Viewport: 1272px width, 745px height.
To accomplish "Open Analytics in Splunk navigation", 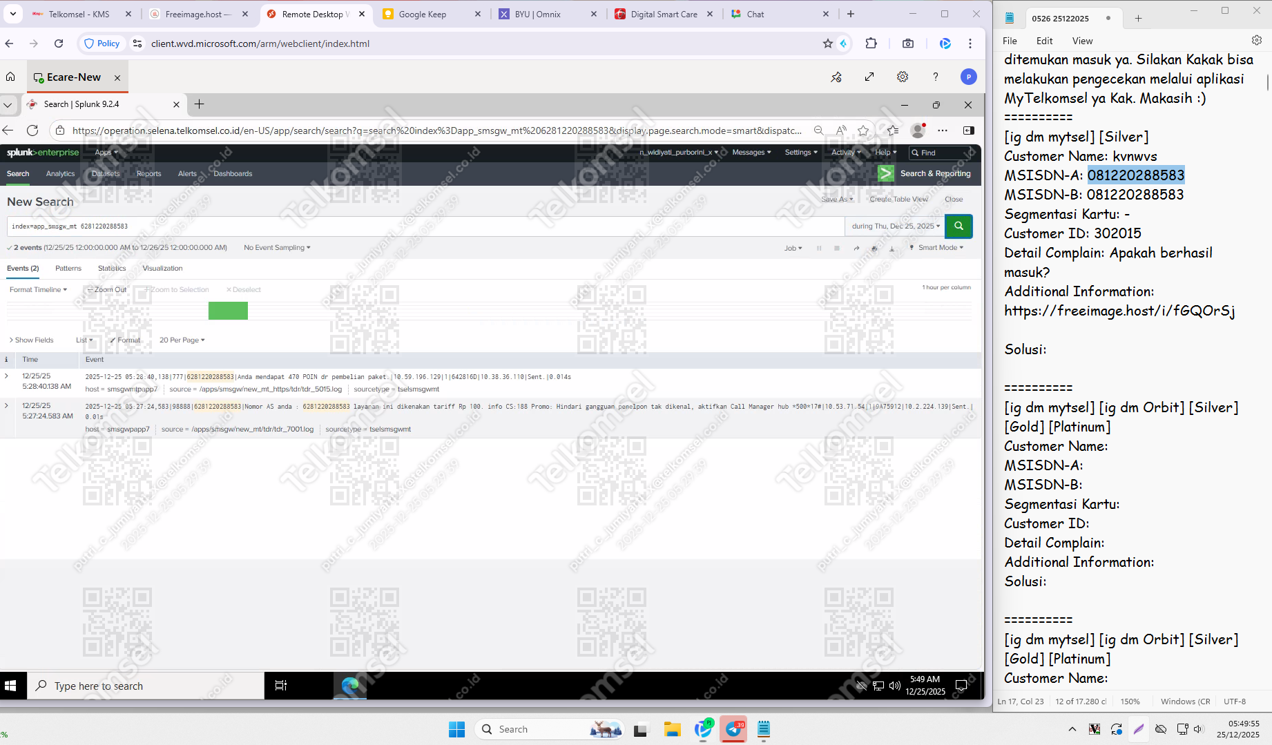I will 60,174.
